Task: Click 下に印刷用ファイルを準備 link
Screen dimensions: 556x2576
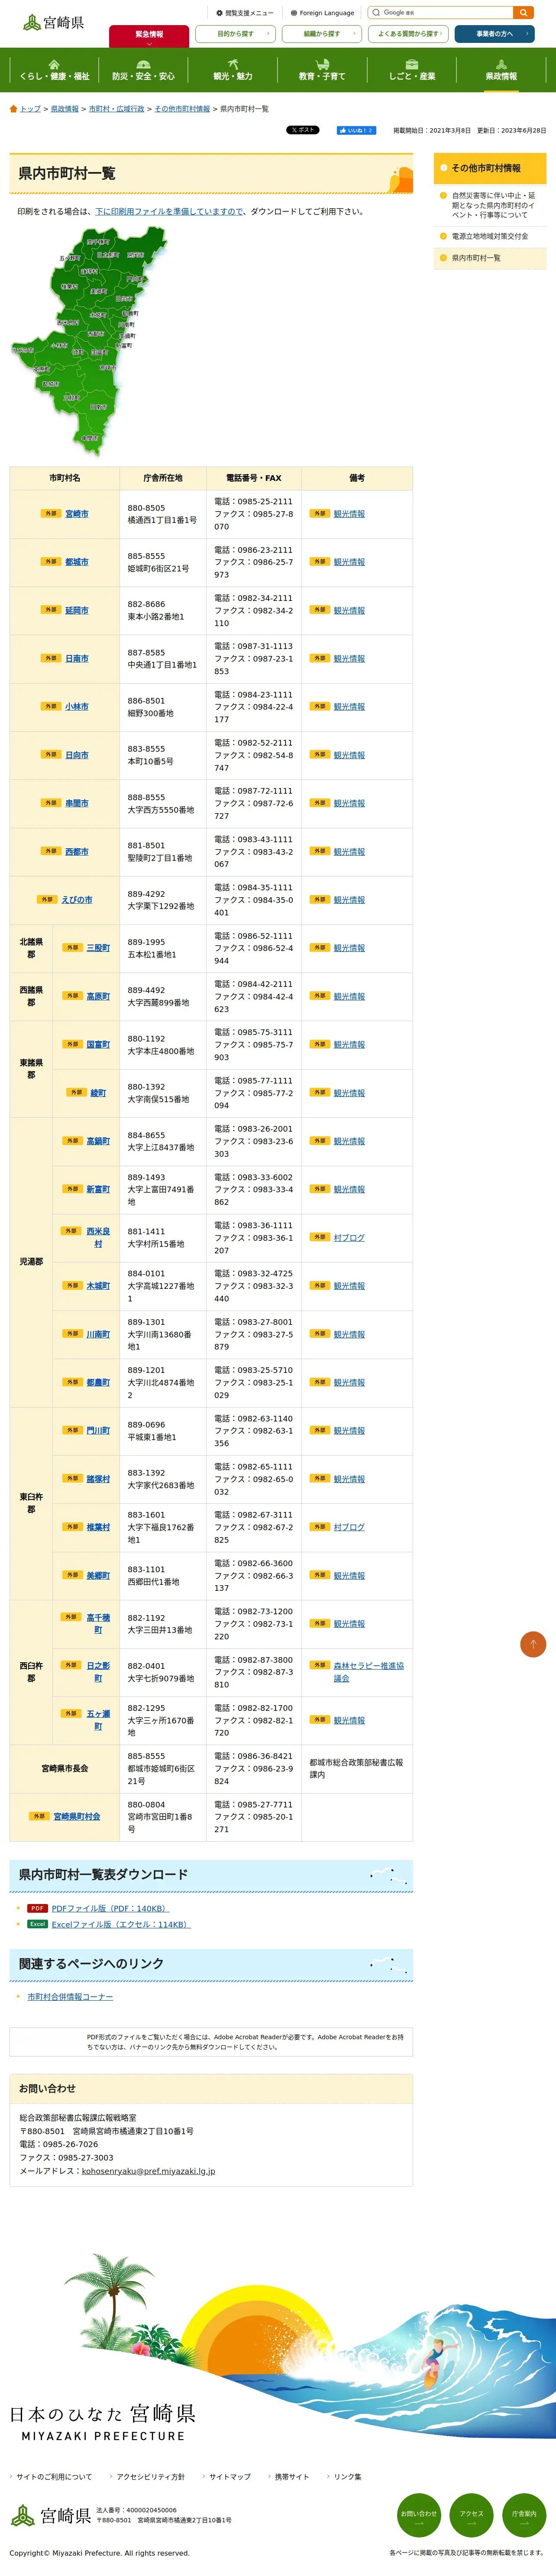Action: pyautogui.click(x=169, y=212)
